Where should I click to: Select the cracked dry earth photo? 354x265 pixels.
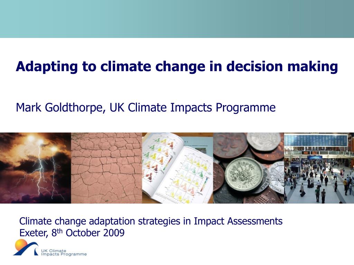[106, 168]
